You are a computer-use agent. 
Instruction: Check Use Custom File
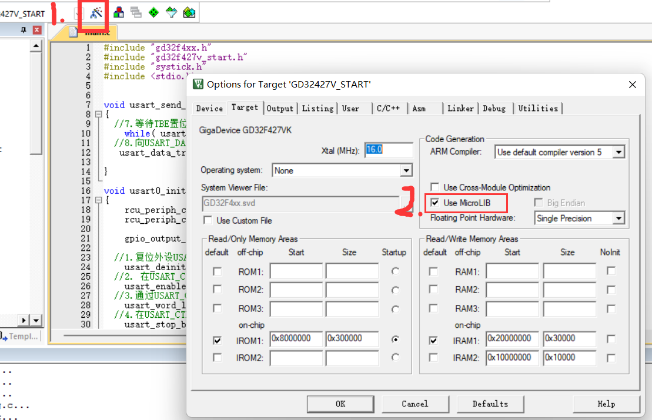(208, 220)
